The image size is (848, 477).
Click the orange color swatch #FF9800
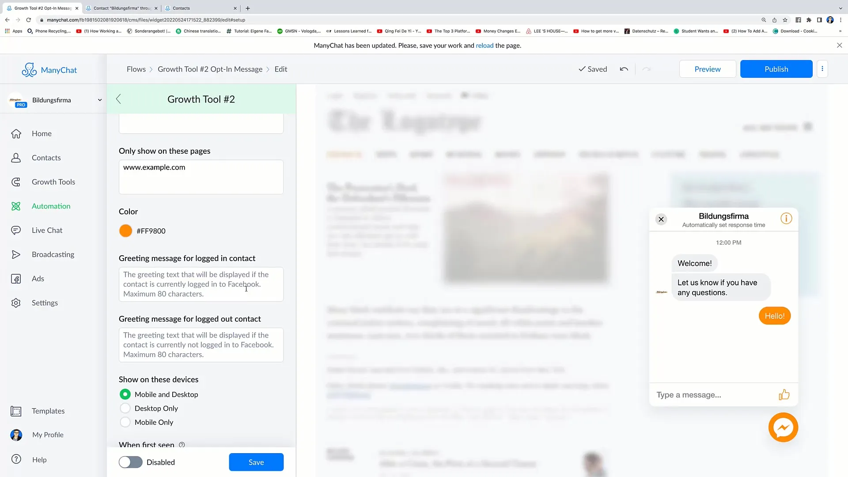tap(126, 231)
